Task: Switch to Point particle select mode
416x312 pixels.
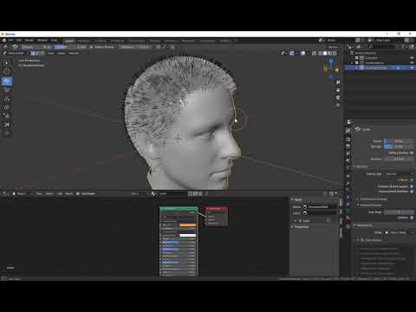Action: click(37, 53)
